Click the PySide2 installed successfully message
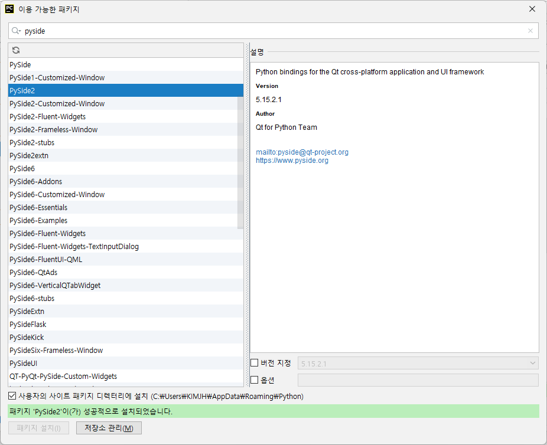 pyautogui.click(x=91, y=411)
